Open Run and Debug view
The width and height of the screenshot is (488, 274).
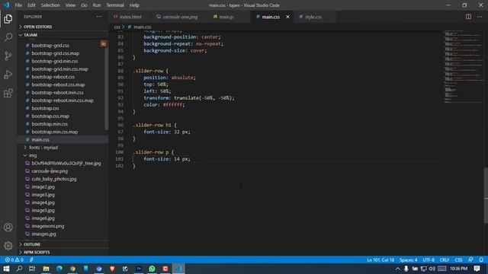tap(8, 75)
